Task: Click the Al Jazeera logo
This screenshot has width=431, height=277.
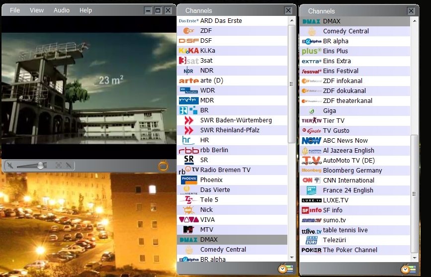Action: 311,151
